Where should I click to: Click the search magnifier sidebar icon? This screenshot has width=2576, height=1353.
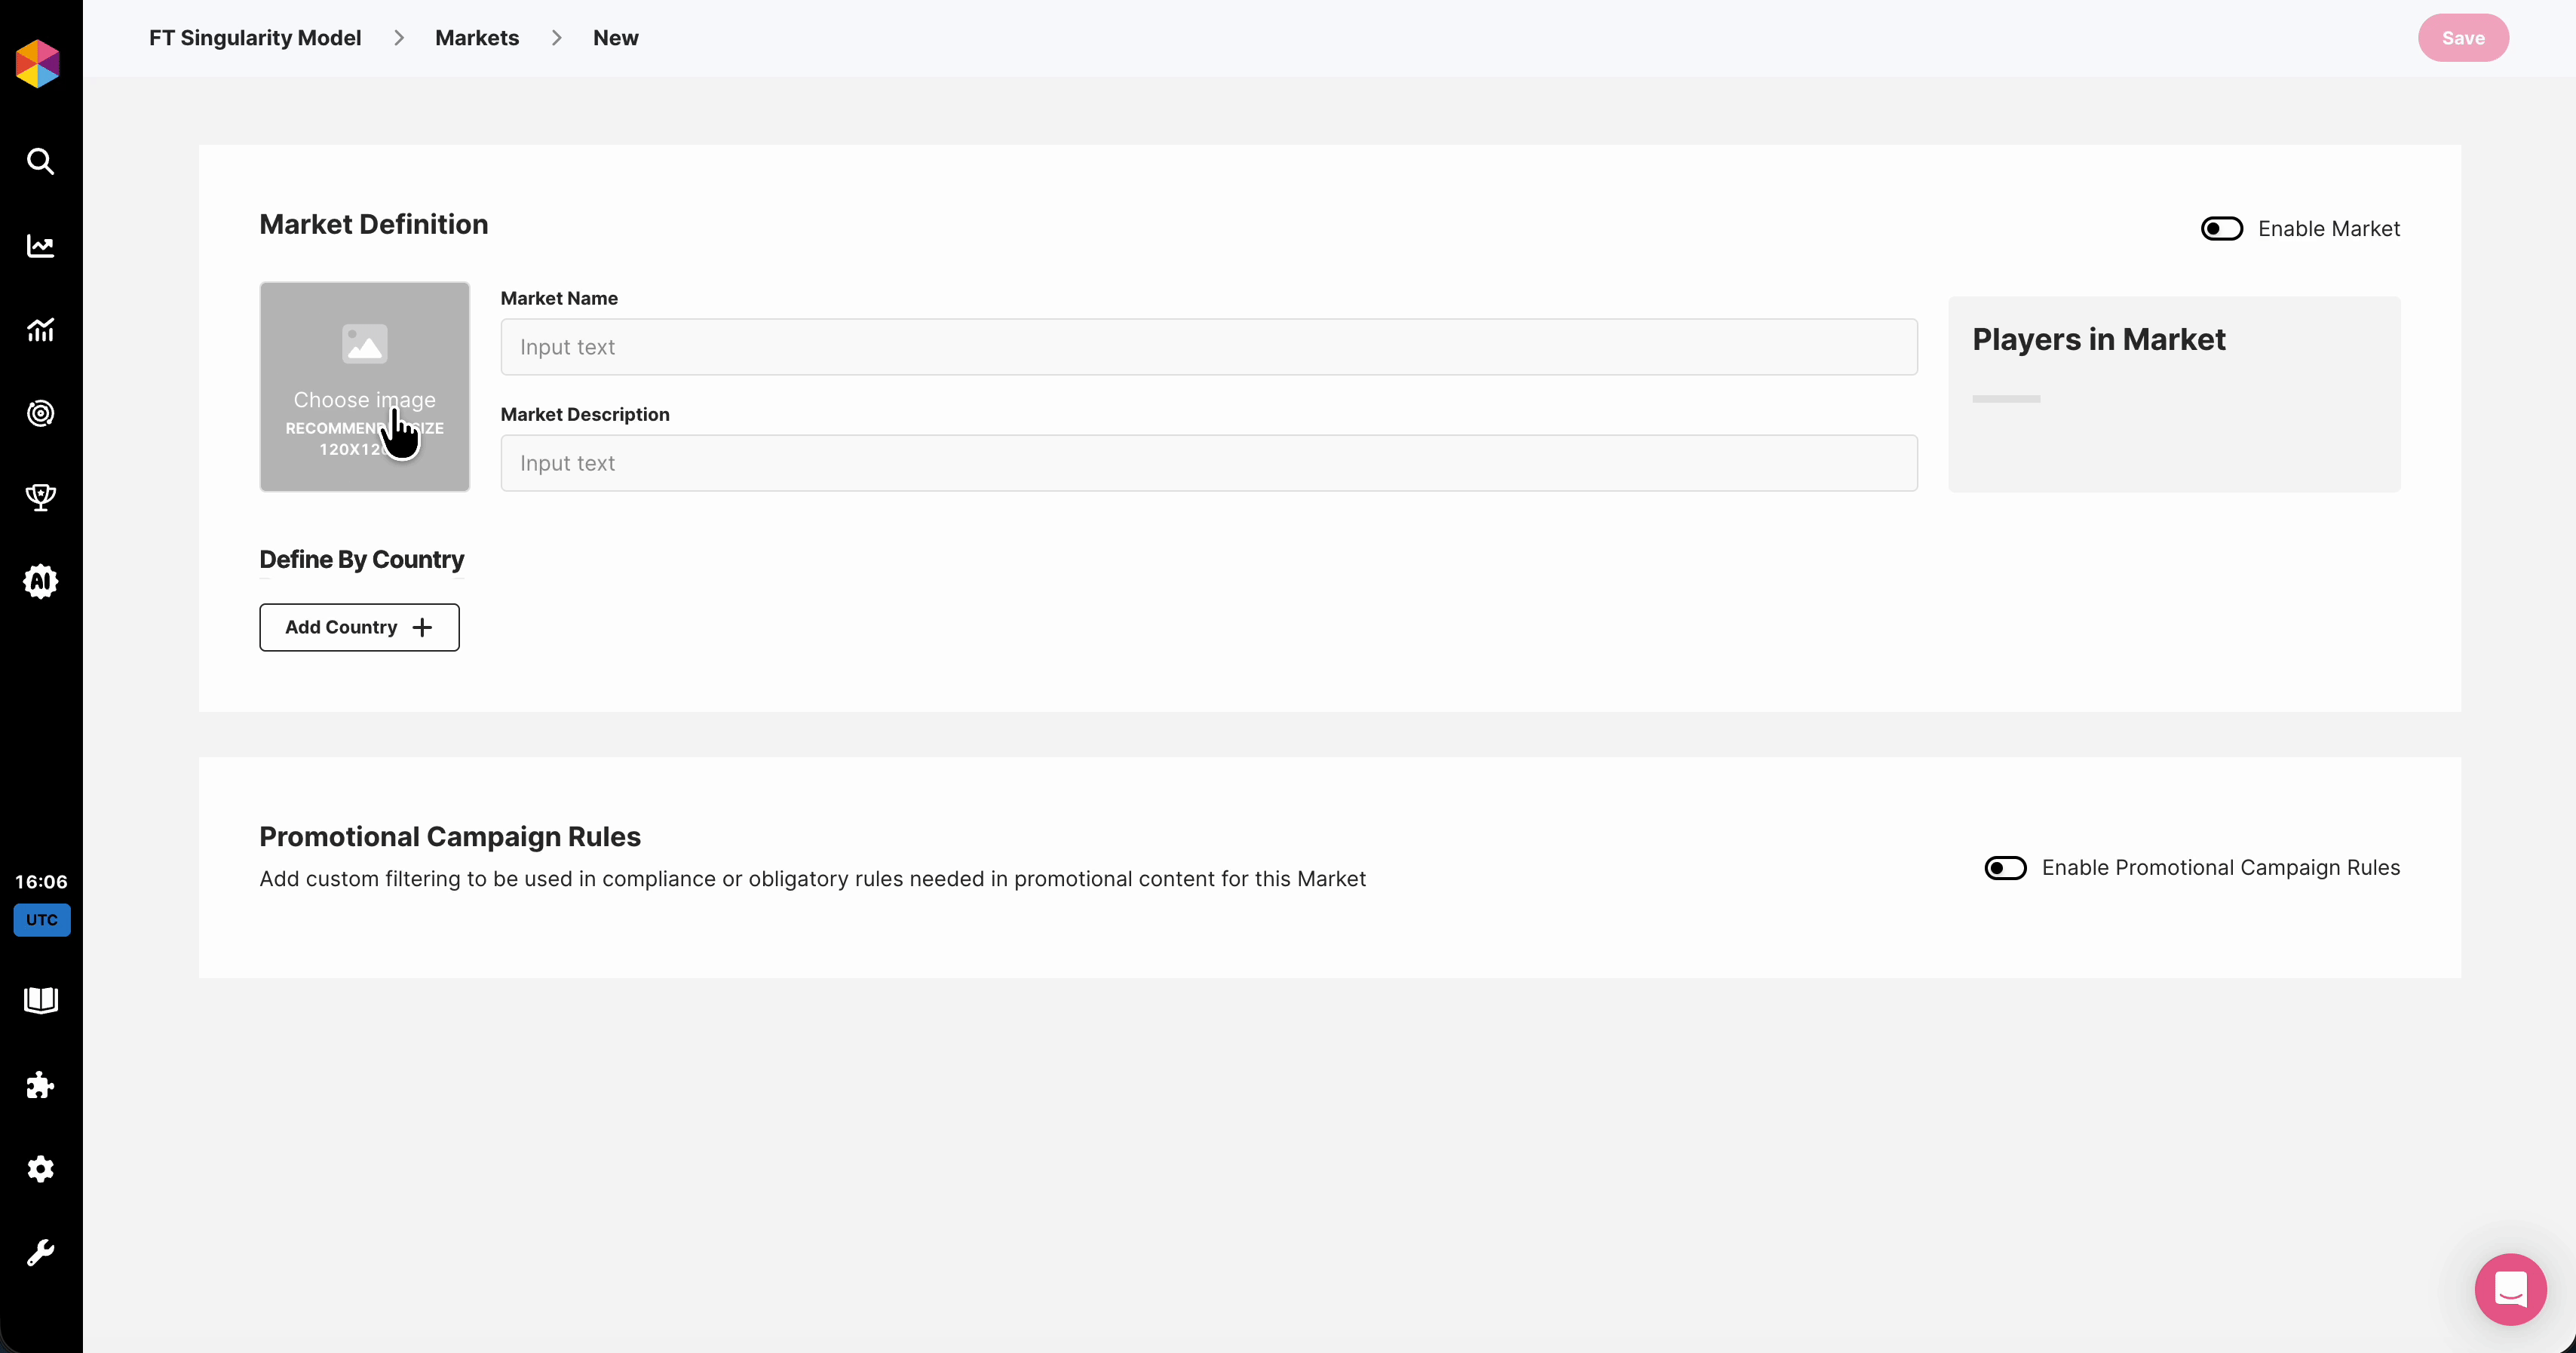(x=40, y=161)
